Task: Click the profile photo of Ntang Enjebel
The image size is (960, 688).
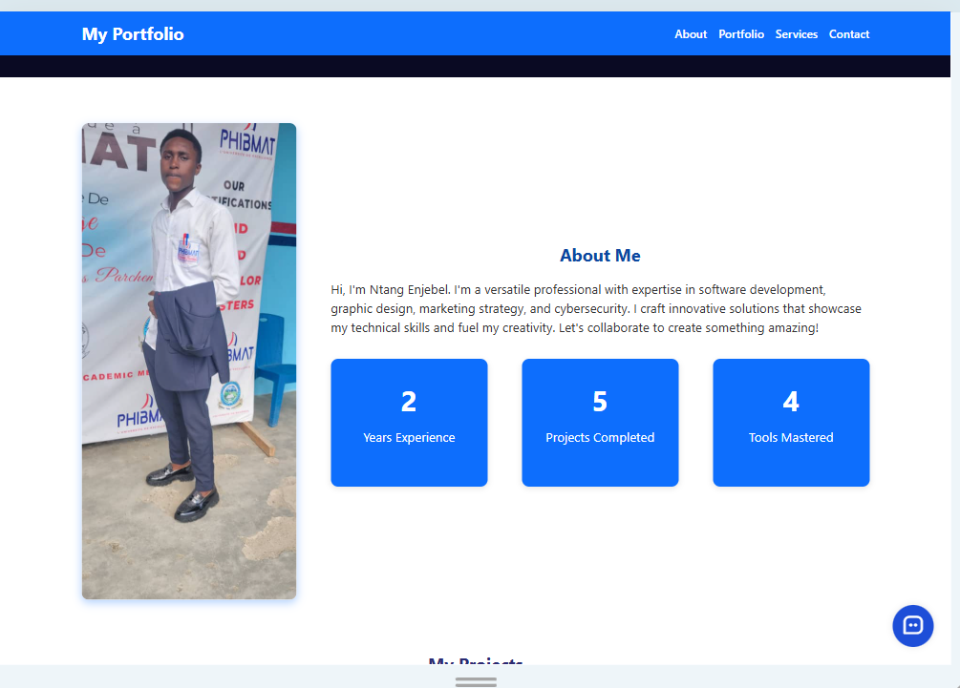Action: [x=189, y=361]
